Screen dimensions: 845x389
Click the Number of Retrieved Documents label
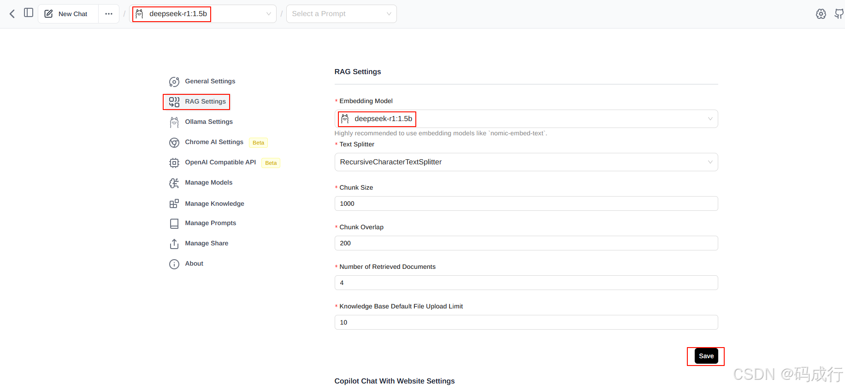387,267
